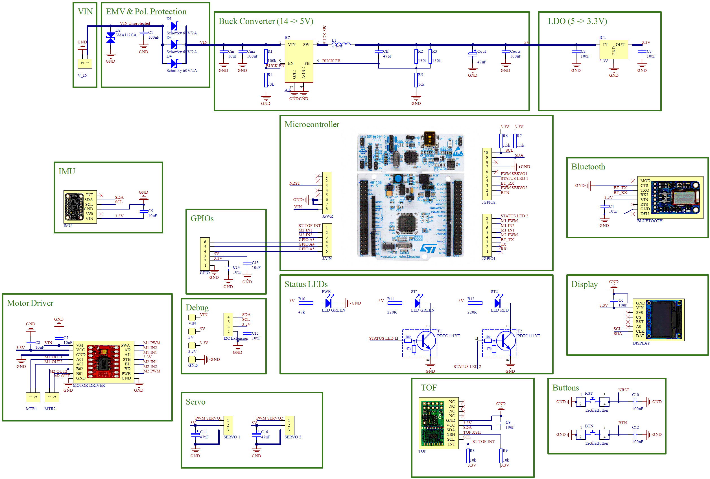
Task: Click the STM32 Nucleo board image
Action: 410,196
